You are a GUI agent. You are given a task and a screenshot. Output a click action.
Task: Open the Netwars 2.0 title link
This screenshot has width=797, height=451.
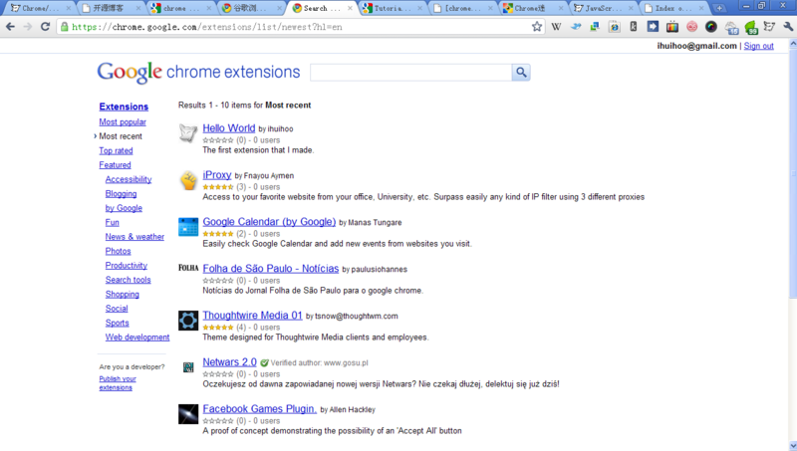pyautogui.click(x=230, y=362)
